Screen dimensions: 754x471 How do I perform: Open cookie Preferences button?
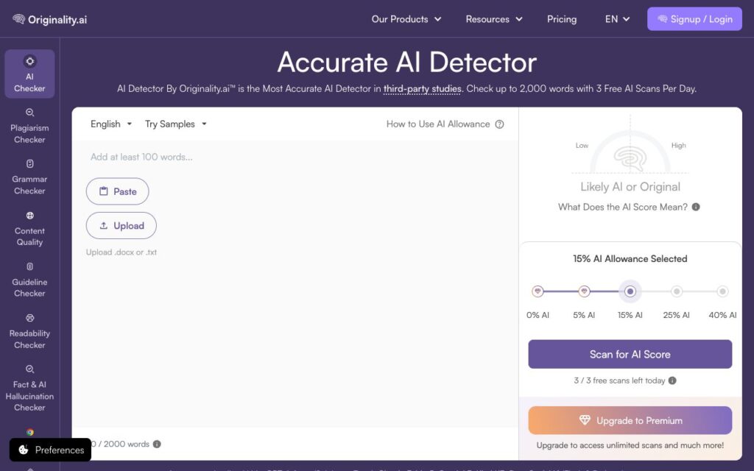click(51, 450)
